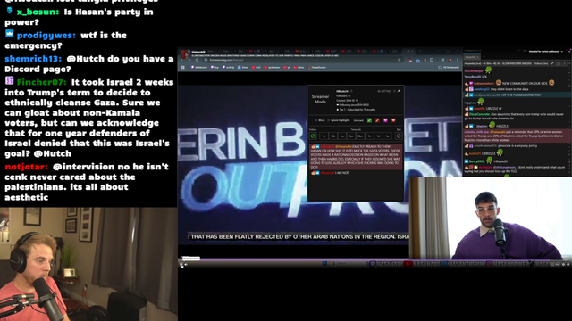Apply the 30m timeout button
The image size is (572, 321).
pyautogui.click(x=360, y=136)
